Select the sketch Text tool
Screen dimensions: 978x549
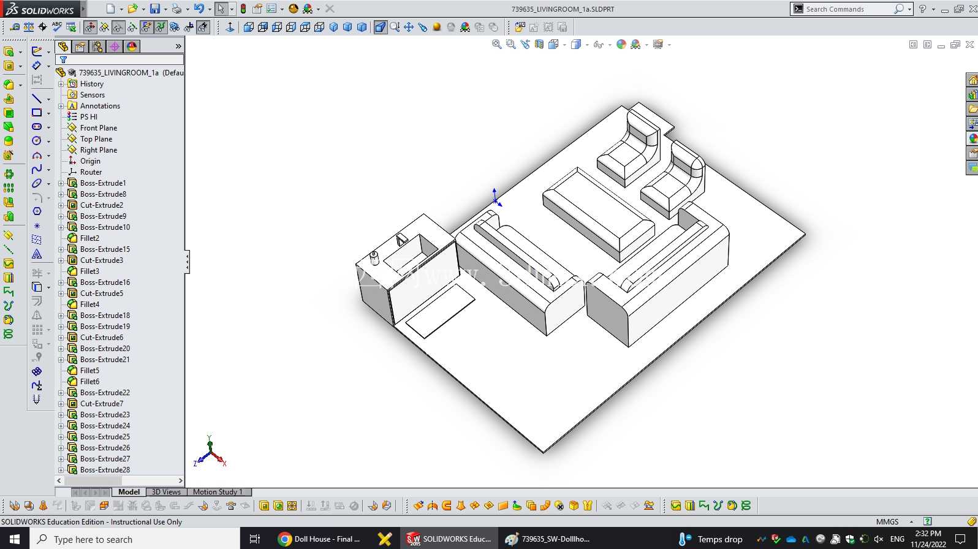[37, 254]
